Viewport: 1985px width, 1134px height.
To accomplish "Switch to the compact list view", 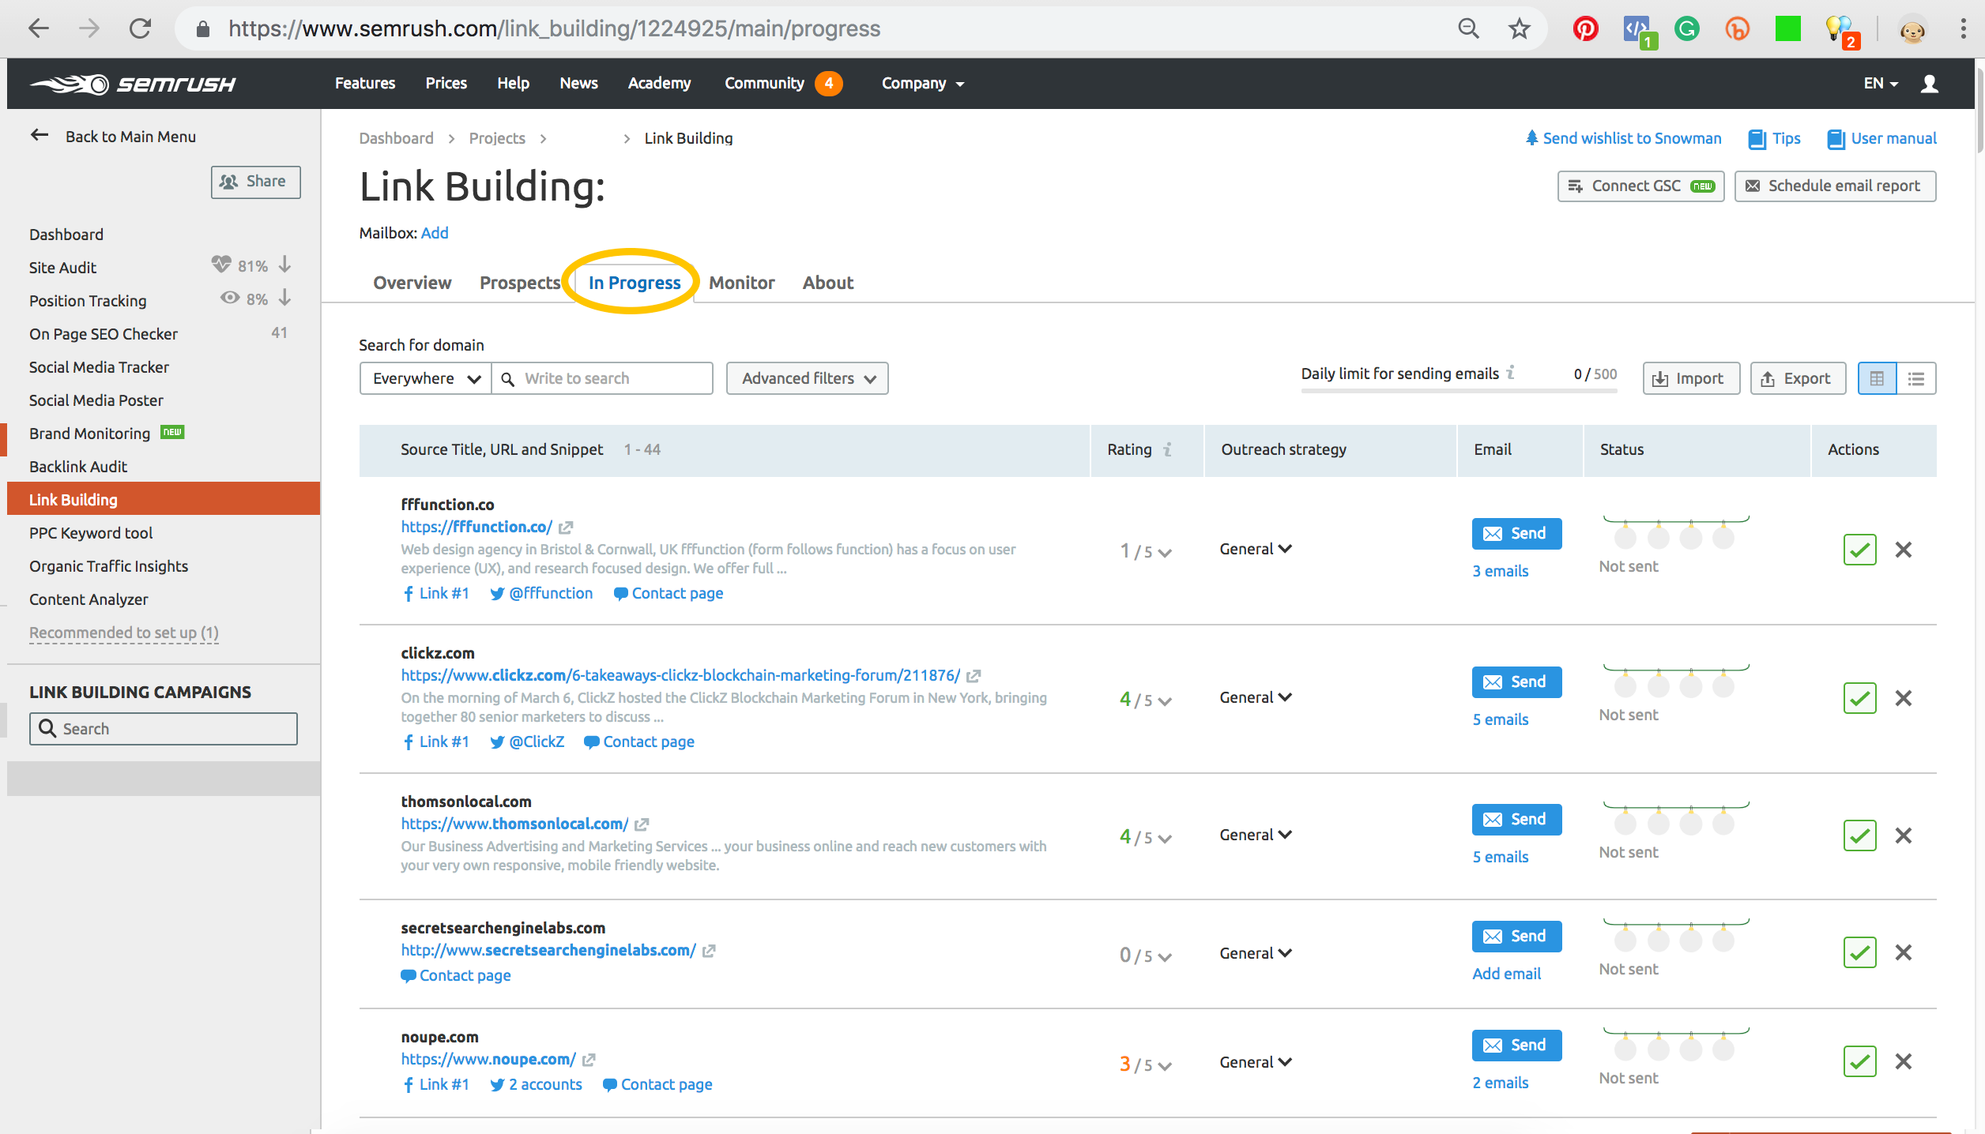I will point(1916,378).
